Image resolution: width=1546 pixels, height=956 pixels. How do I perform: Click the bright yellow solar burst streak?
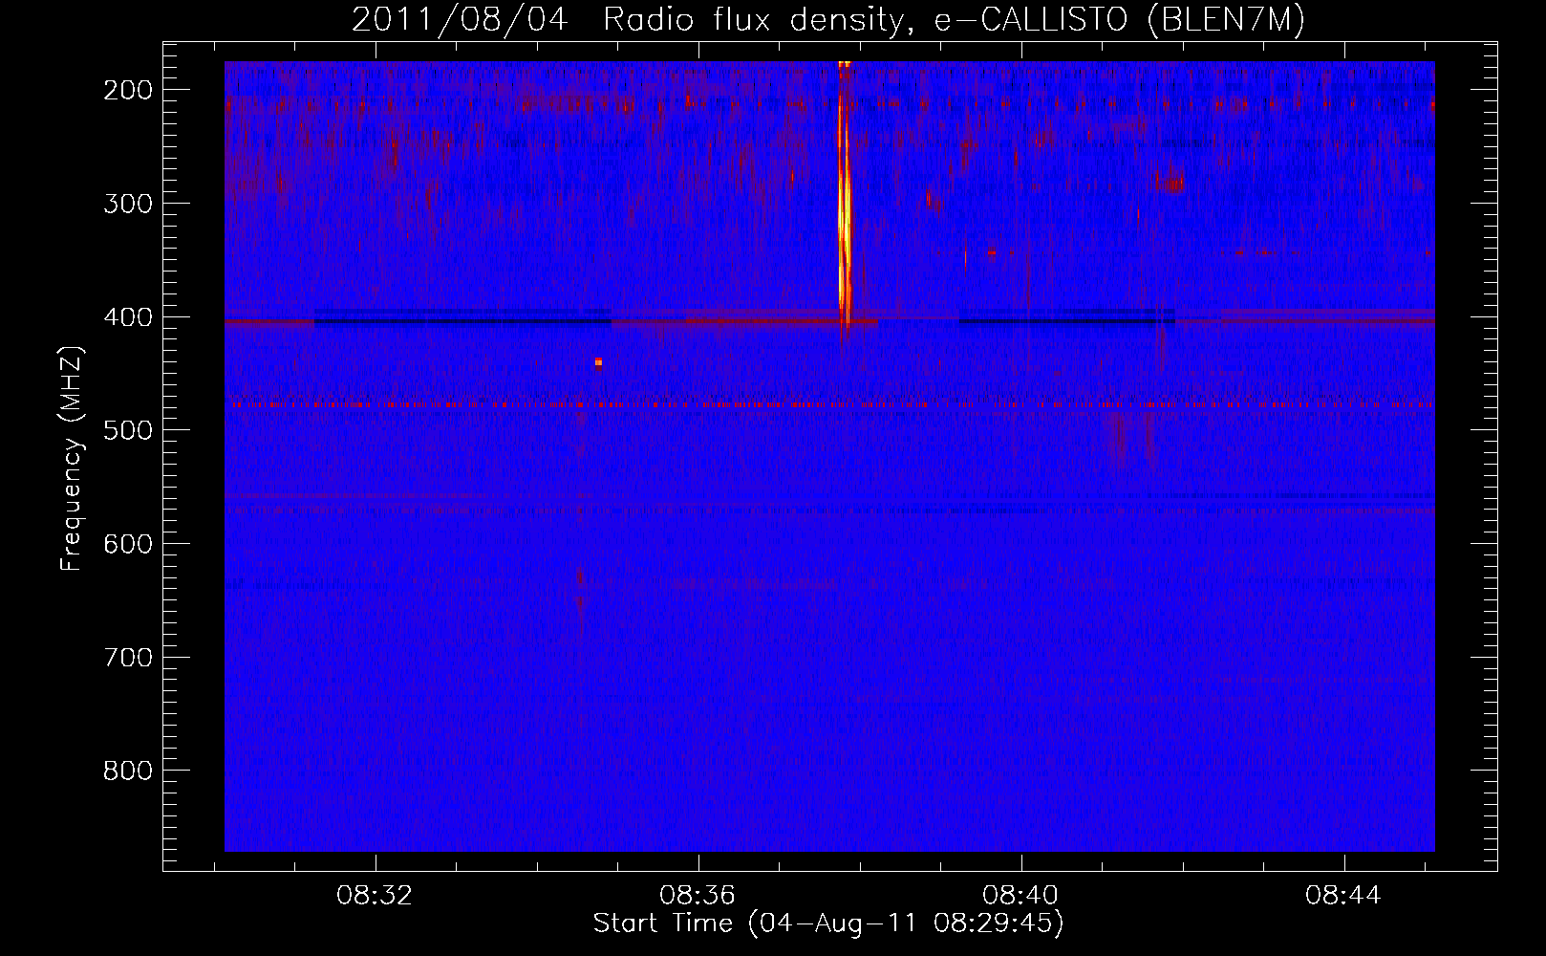click(x=844, y=201)
